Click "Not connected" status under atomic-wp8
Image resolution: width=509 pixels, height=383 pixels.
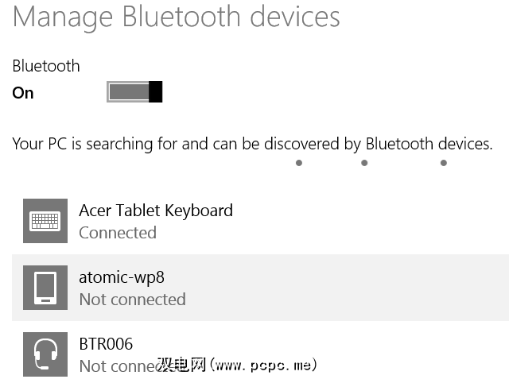pos(132,300)
